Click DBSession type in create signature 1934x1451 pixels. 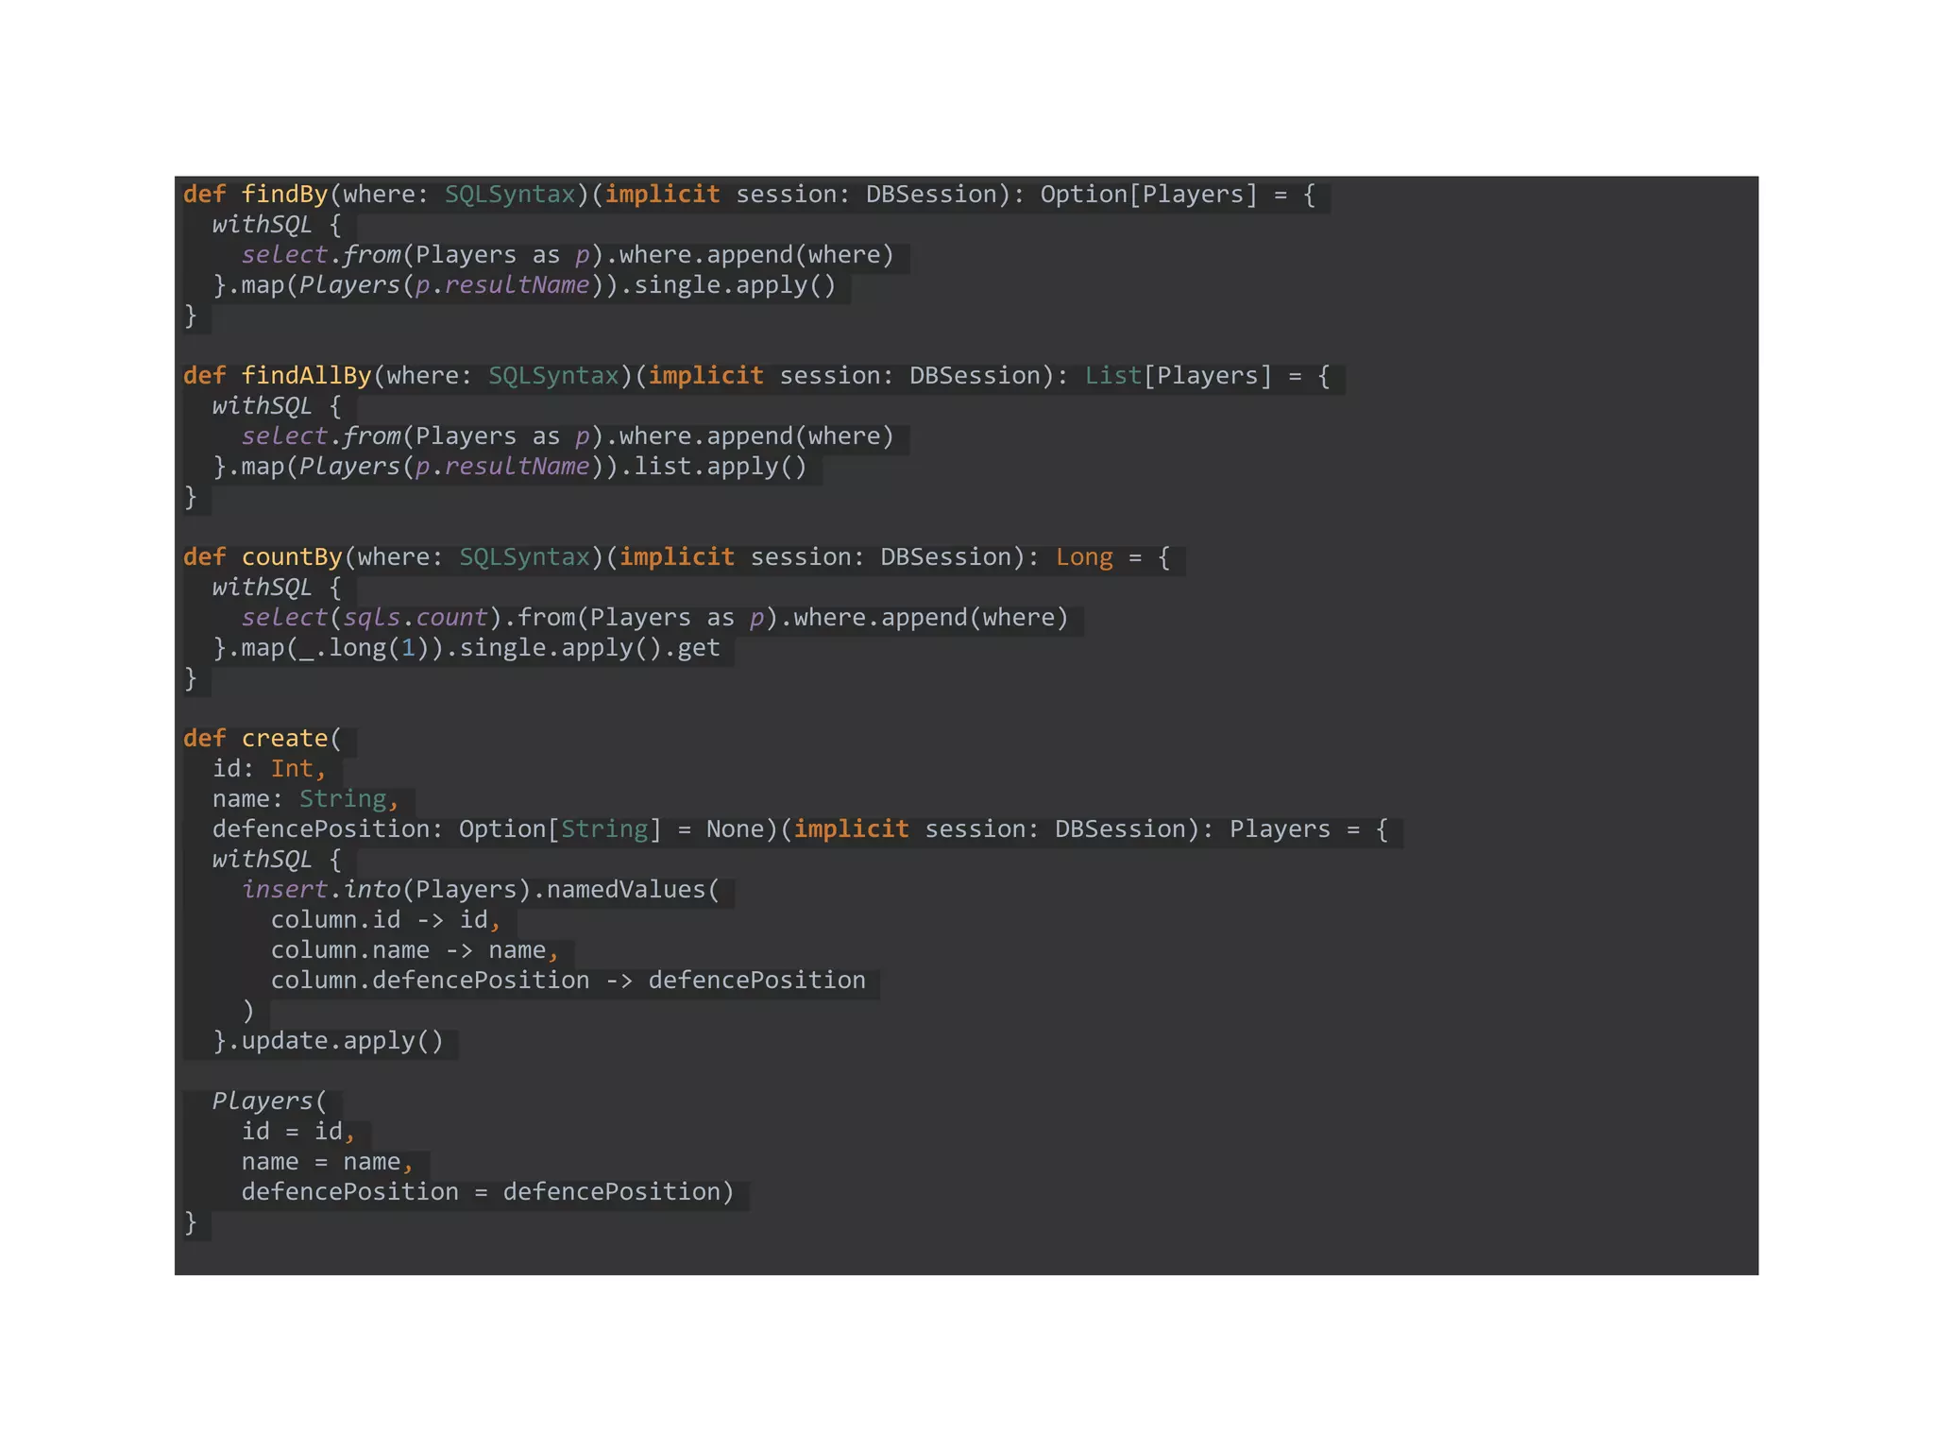click(x=1120, y=829)
